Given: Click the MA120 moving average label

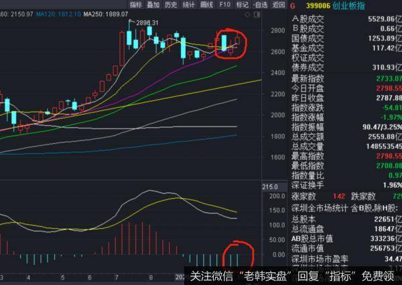Looking at the screenshot, I should 58,14.
